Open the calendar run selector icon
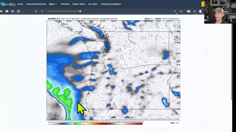The image size is (236, 132). tap(188, 11)
